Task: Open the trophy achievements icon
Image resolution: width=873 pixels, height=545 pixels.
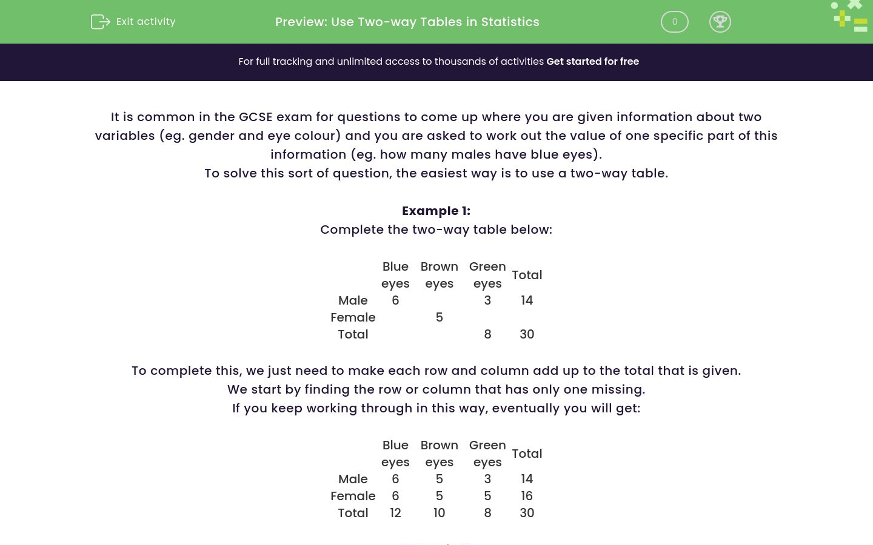Action: click(720, 22)
